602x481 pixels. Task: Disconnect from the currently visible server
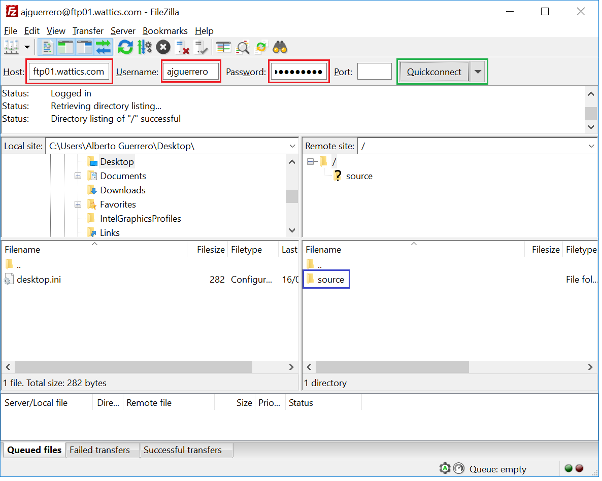[182, 48]
